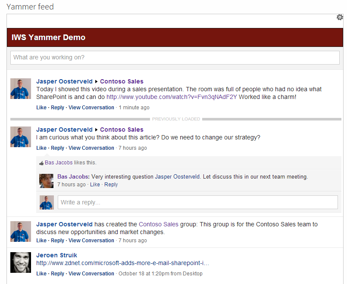347x284 pixels.
Task: Click in the 'What are you working on?' box
Action: [x=175, y=58]
